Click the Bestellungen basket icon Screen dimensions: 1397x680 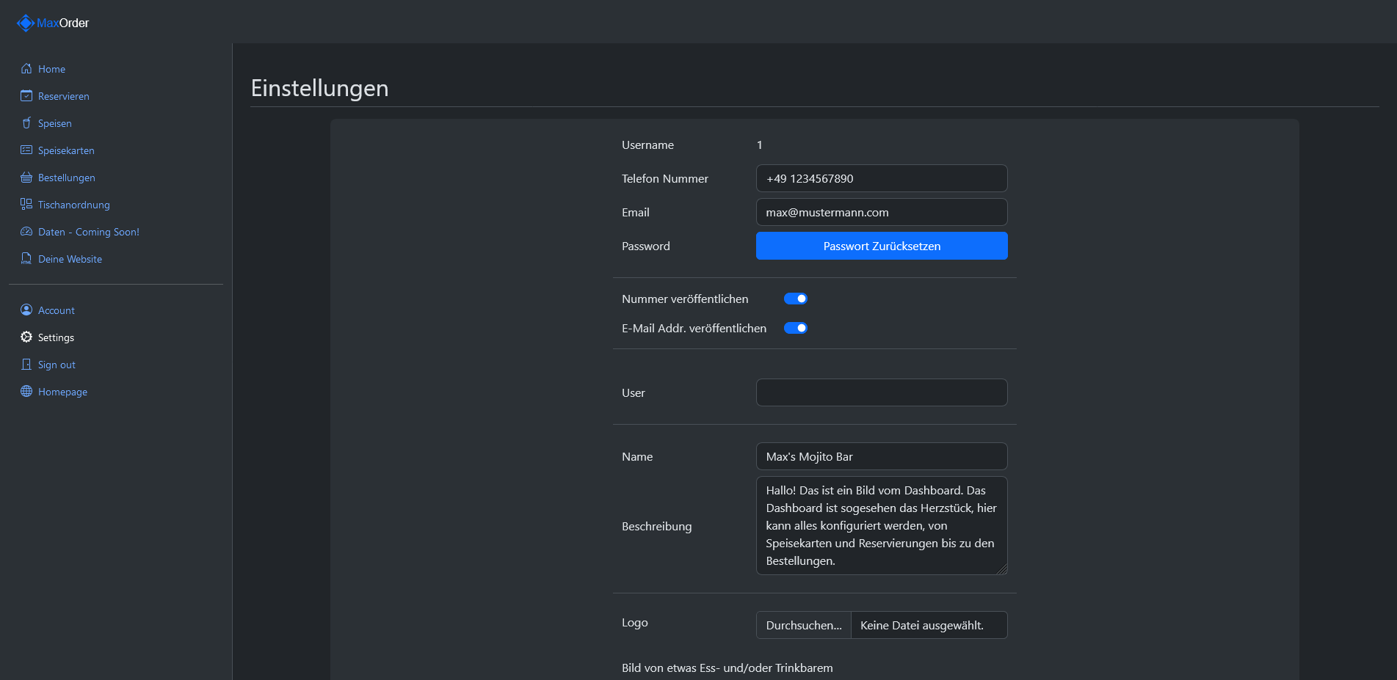26,178
